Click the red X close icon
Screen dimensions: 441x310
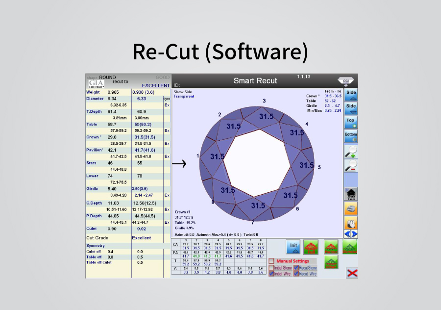(352, 273)
